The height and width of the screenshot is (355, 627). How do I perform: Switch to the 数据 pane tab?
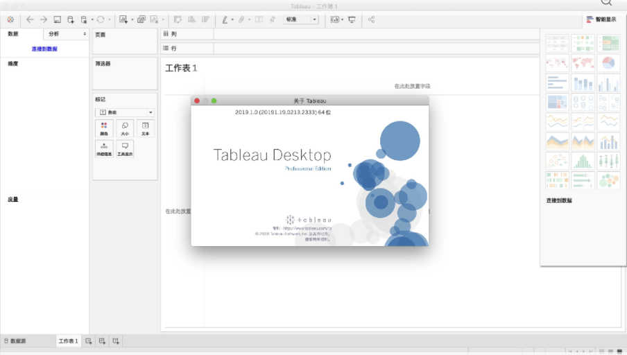coord(13,34)
